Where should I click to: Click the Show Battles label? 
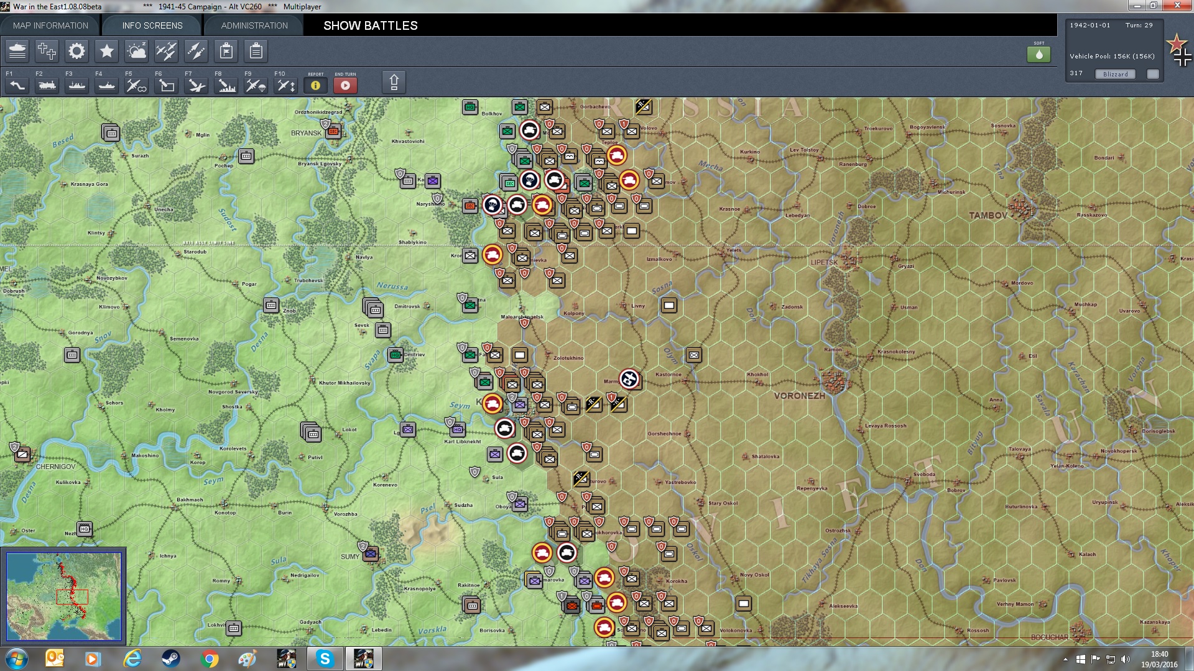click(x=370, y=25)
